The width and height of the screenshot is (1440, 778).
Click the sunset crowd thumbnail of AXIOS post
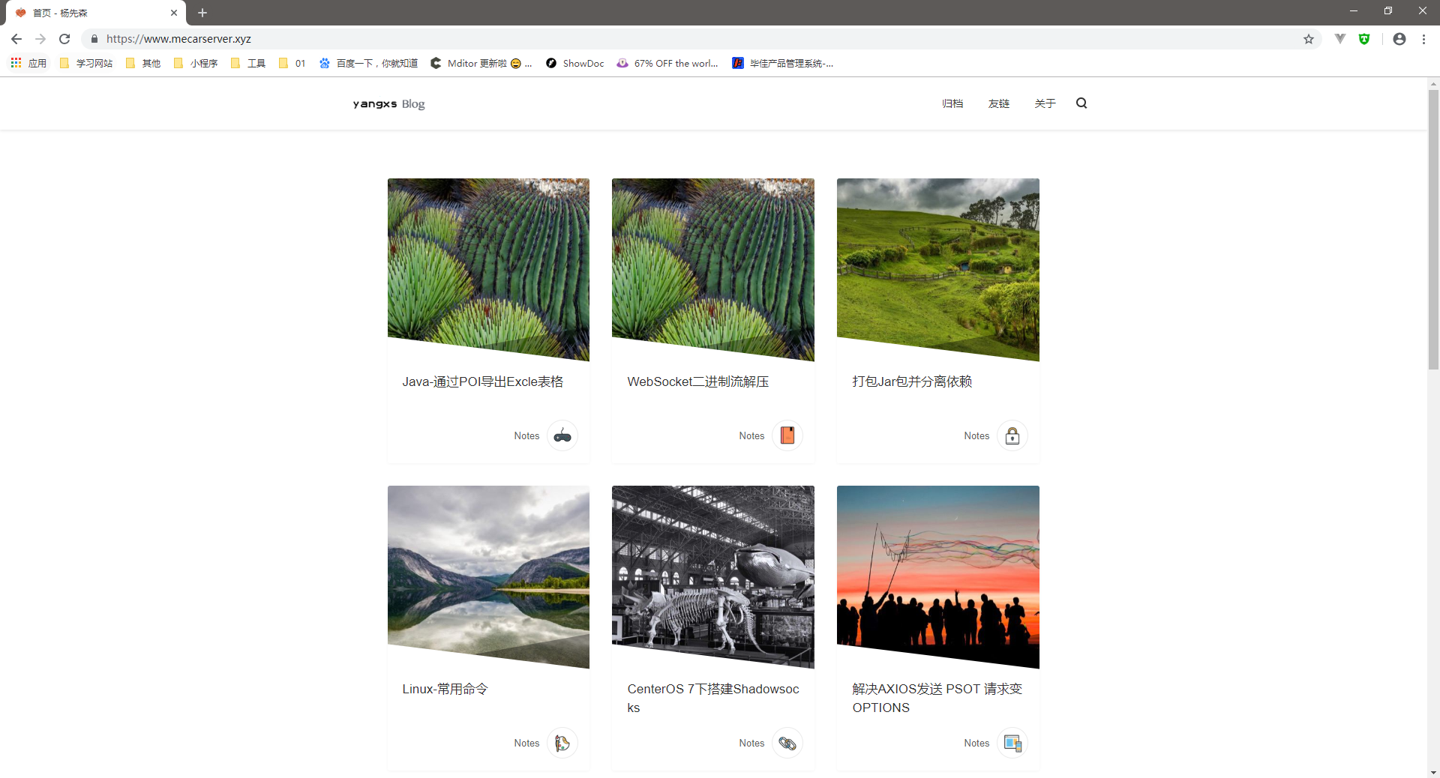click(x=938, y=576)
